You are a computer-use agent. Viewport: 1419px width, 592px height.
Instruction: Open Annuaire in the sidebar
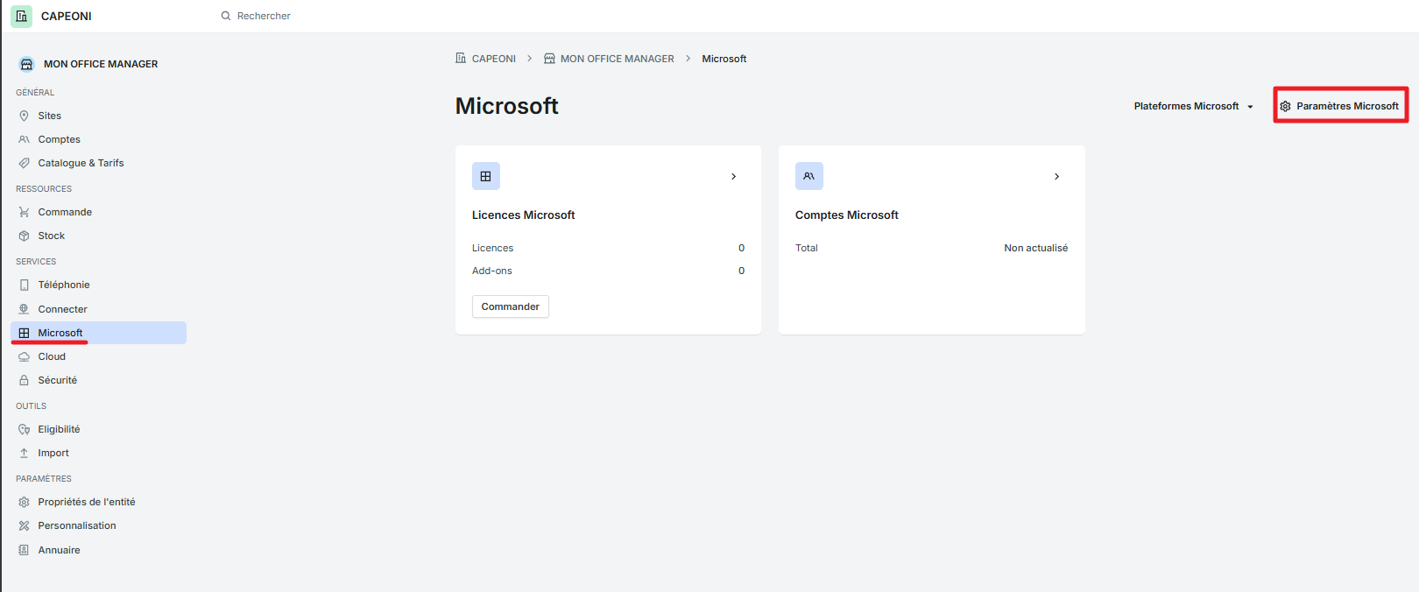[98, 550]
